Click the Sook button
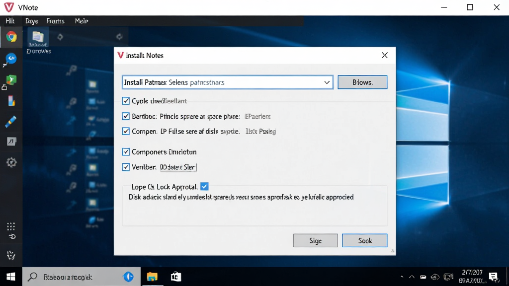Screen dimensions: 509x286 (364, 241)
